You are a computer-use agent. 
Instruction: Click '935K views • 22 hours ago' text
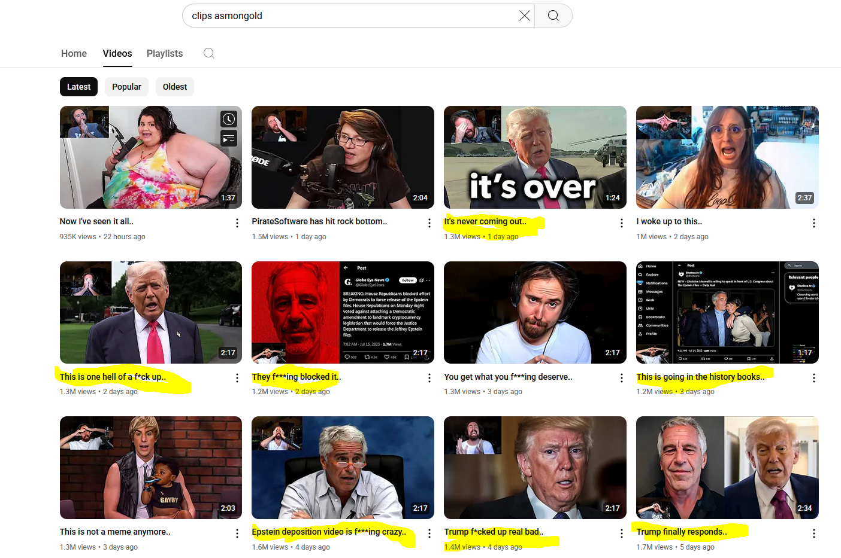[102, 237]
